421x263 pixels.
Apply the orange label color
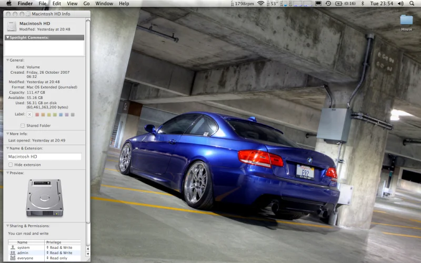43,115
